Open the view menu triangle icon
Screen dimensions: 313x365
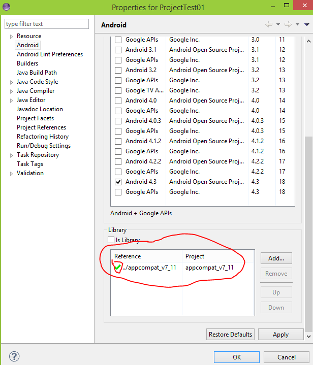pyautogui.click(x=306, y=24)
